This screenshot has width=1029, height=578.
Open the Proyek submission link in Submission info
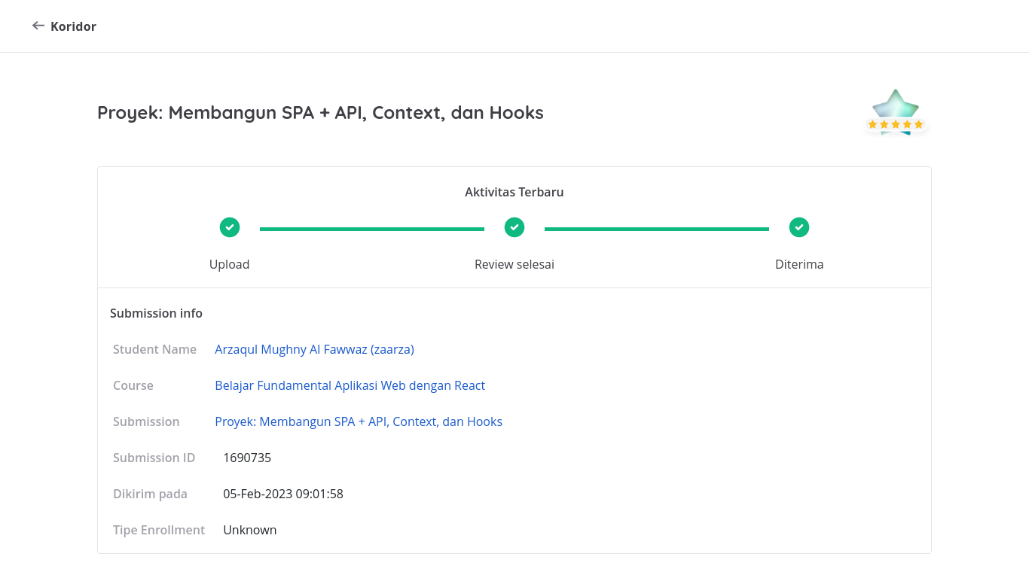point(359,421)
